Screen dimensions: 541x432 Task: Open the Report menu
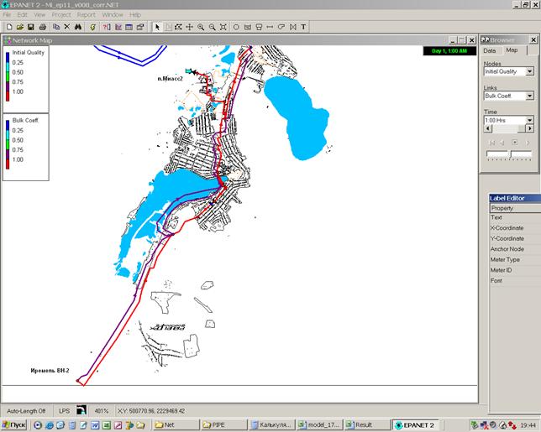click(86, 15)
